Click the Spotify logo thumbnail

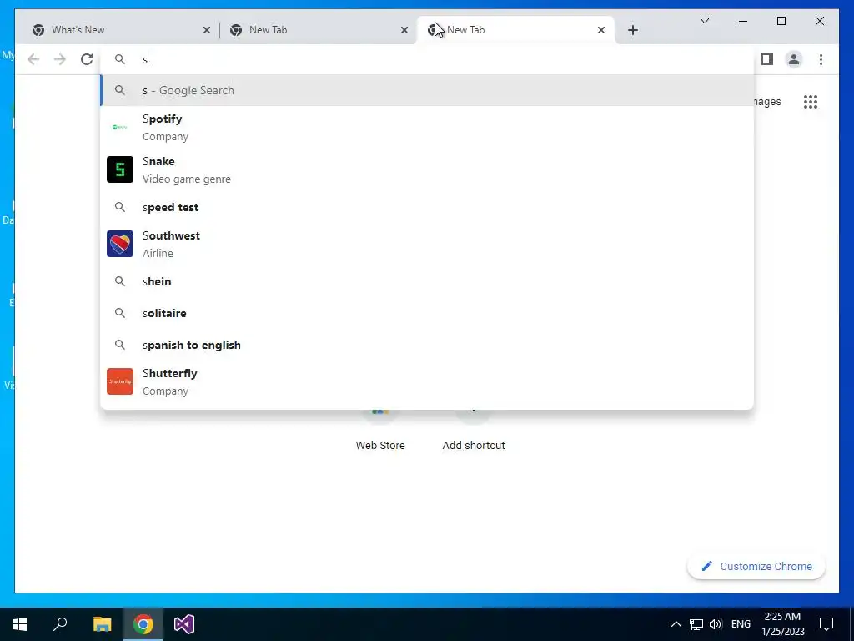120,127
